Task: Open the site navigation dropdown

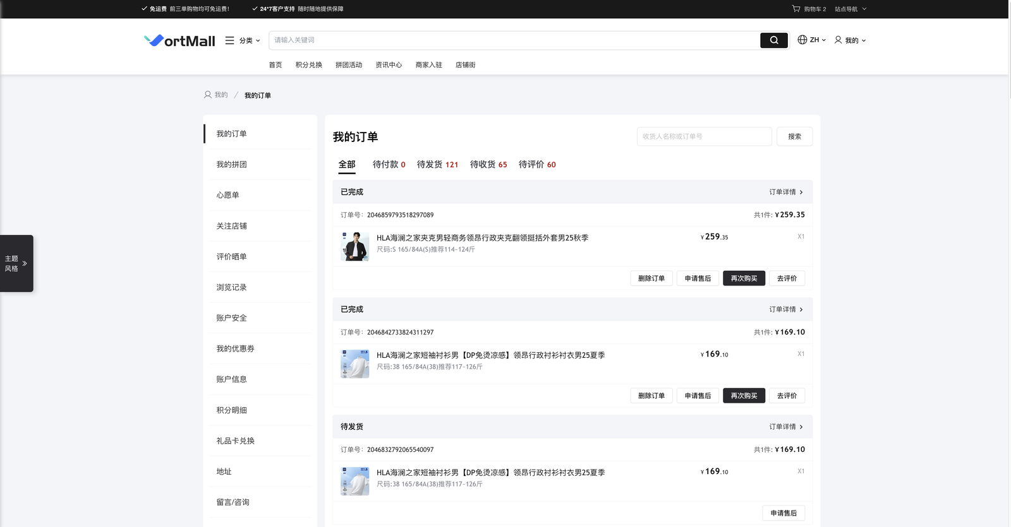Action: (850, 9)
